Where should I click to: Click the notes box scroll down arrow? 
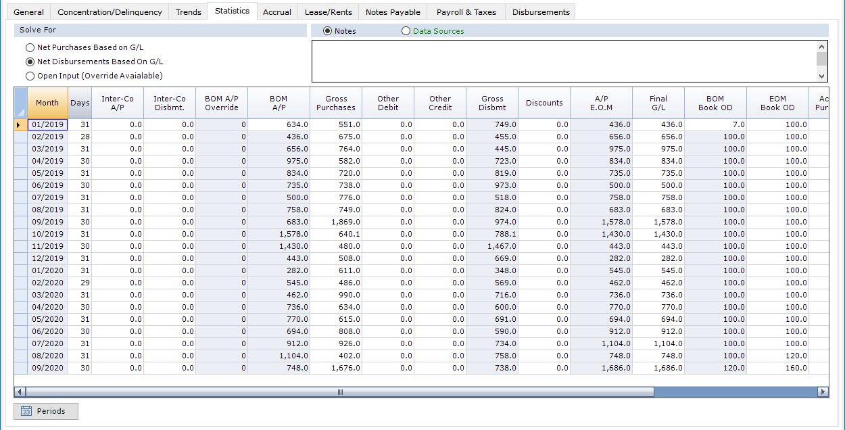pyautogui.click(x=822, y=76)
